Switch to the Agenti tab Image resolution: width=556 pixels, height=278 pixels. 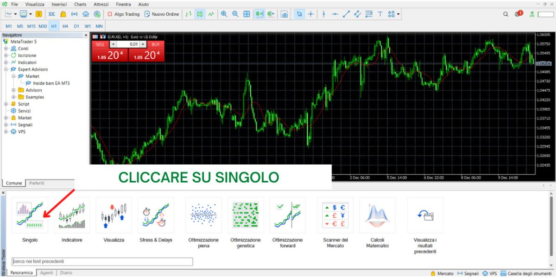click(x=47, y=273)
